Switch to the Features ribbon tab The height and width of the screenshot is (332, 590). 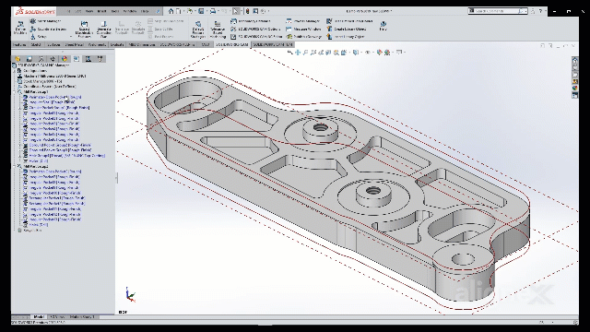point(19,44)
